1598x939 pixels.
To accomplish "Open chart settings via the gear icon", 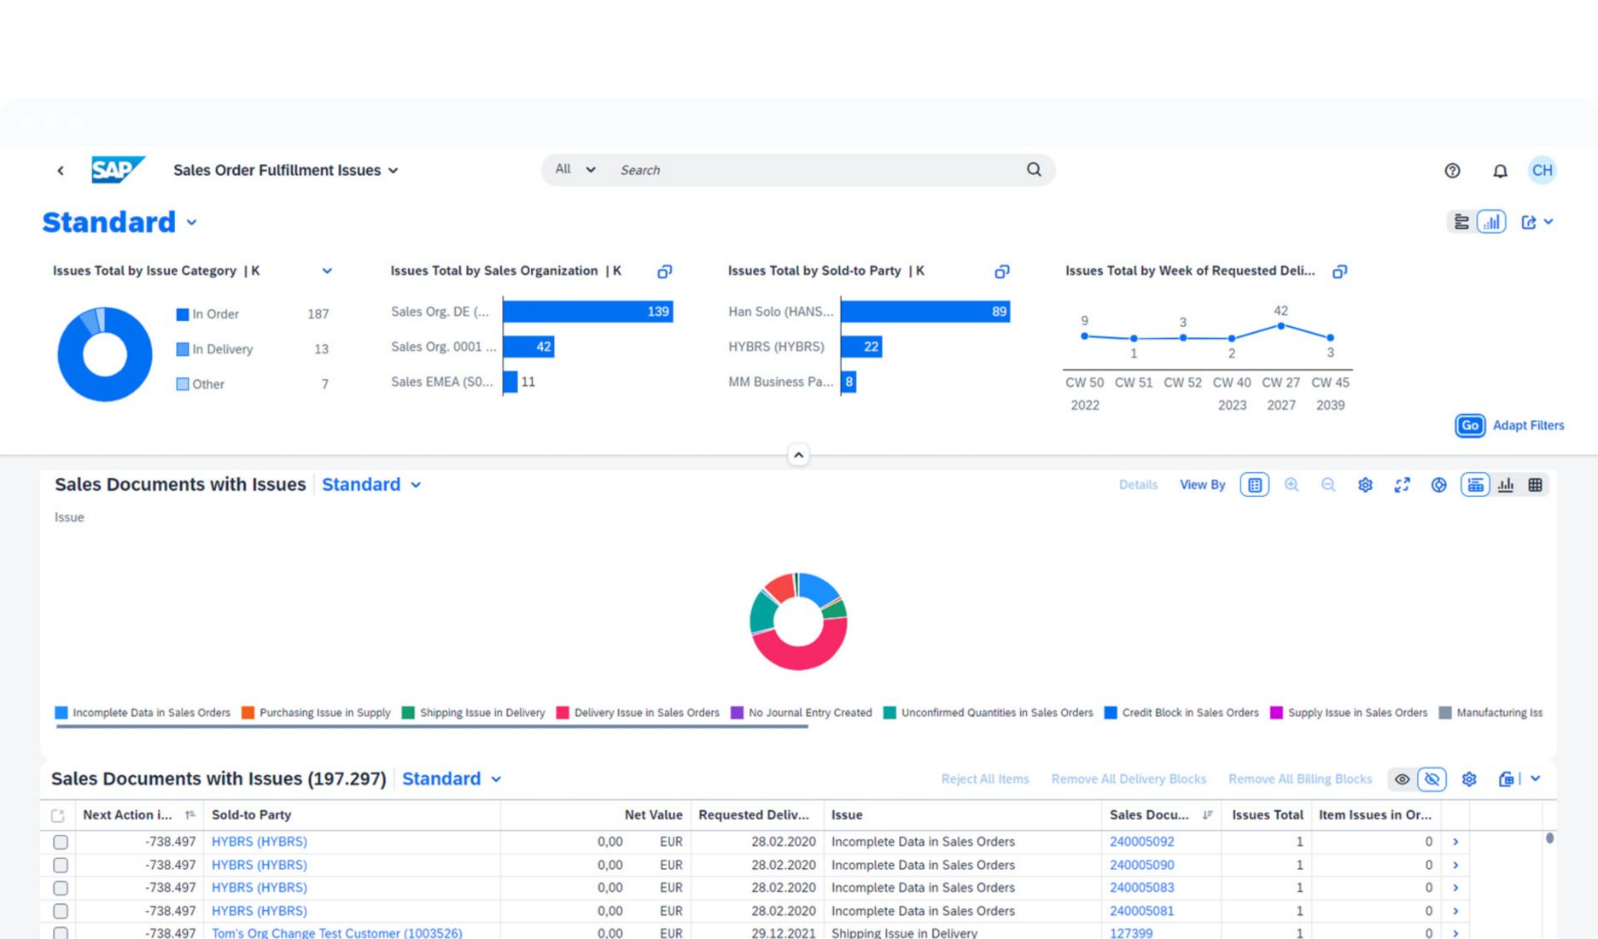I will coord(1364,484).
